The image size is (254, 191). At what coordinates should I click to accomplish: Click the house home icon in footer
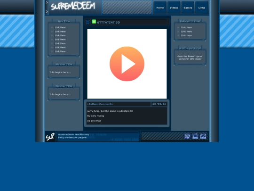coord(195,136)
